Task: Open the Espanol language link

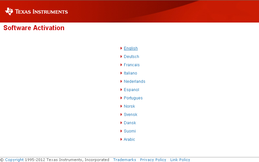Action: pyautogui.click(x=131, y=90)
